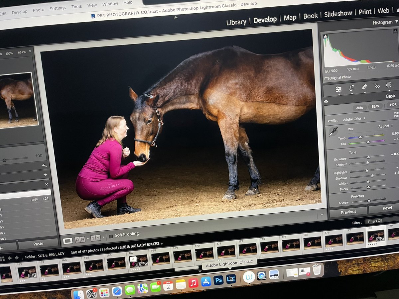Click the Texture slider handle
The height and width of the screenshot is (299, 399).
pyautogui.click(x=369, y=201)
